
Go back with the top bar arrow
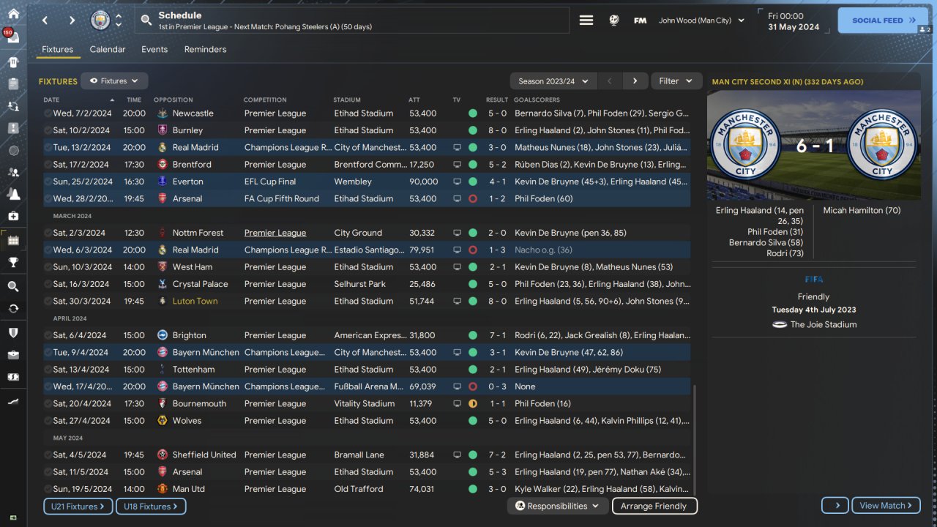coord(45,20)
